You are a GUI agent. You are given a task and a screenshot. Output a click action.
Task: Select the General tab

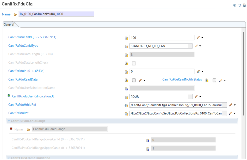coord(9,24)
